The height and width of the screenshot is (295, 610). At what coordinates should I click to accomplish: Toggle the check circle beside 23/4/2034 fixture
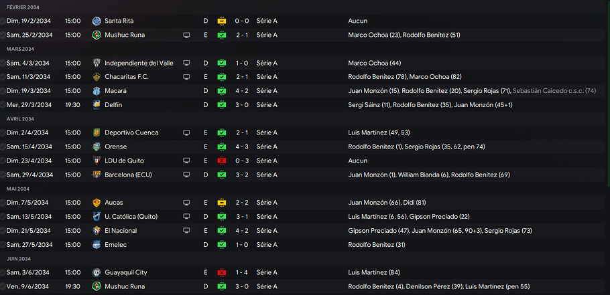coord(2,161)
